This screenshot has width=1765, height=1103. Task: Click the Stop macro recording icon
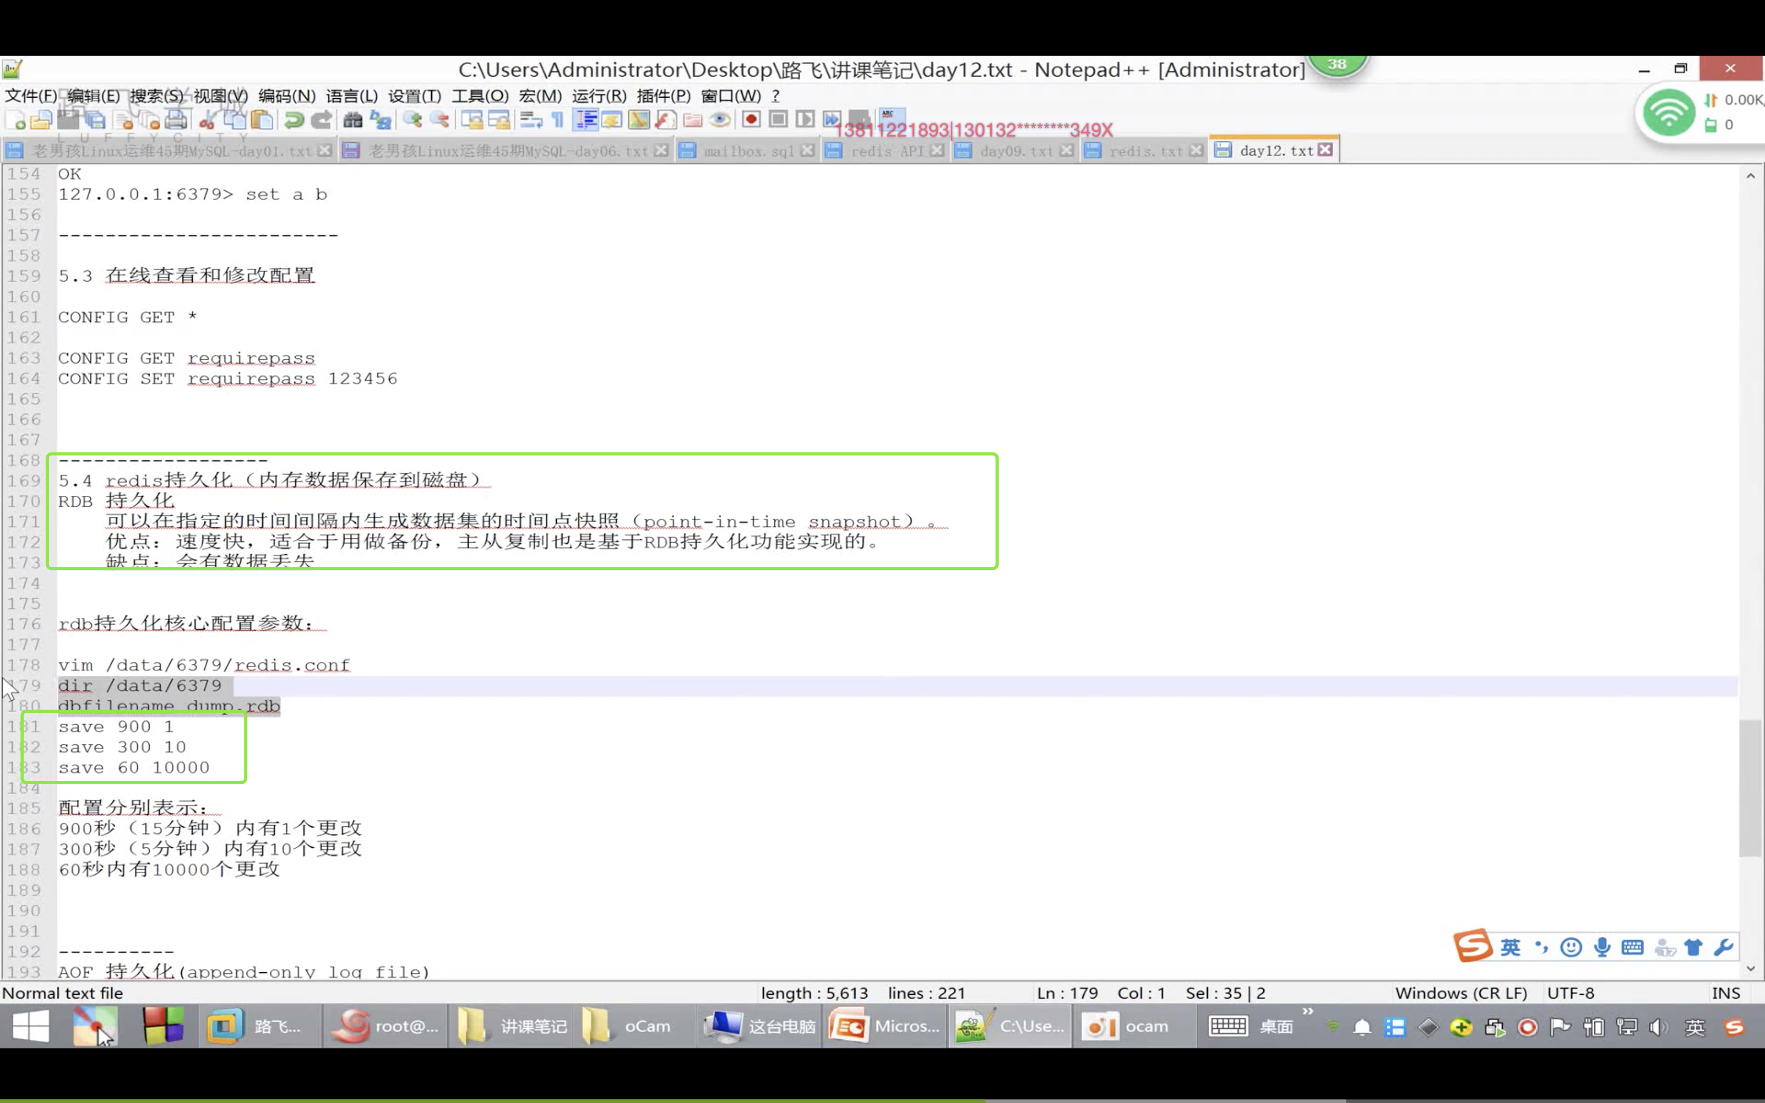pos(778,119)
